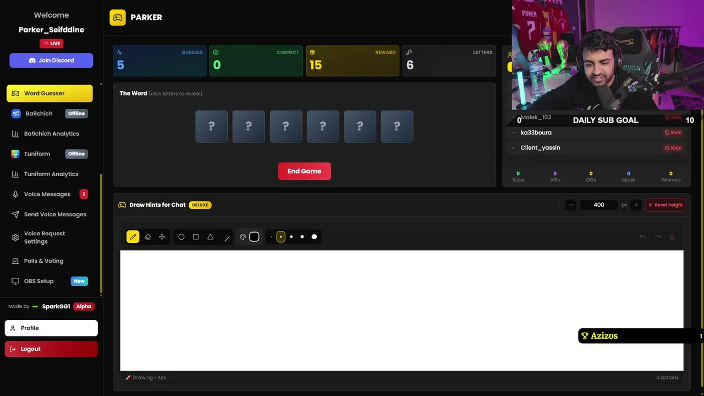Viewport: 704px width, 396px height.
Task: Increase canvas height with plus button
Action: [636, 205]
